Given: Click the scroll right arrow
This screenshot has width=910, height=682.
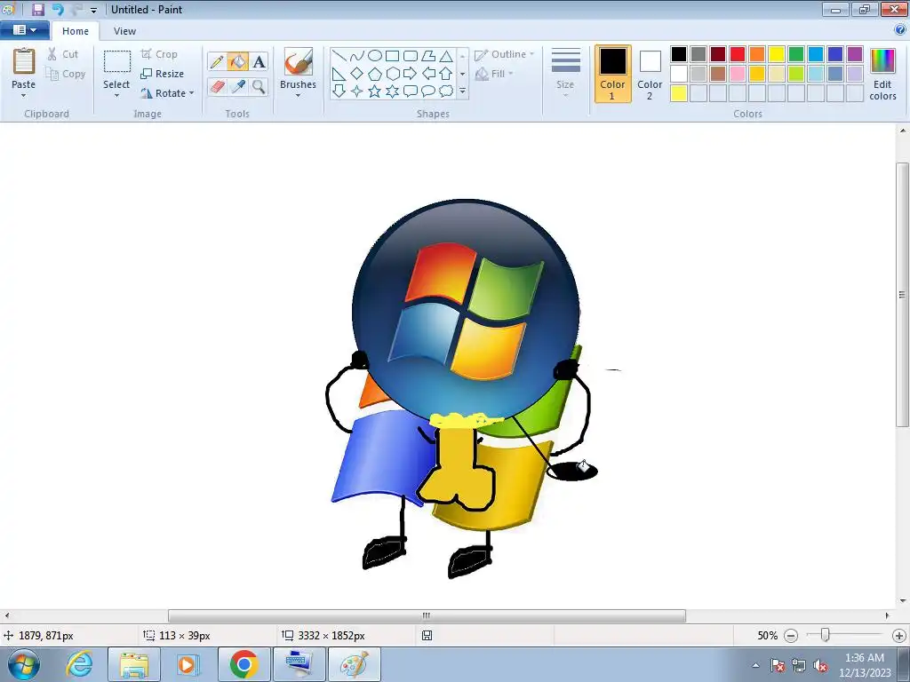Looking at the screenshot, I should pos(887,615).
